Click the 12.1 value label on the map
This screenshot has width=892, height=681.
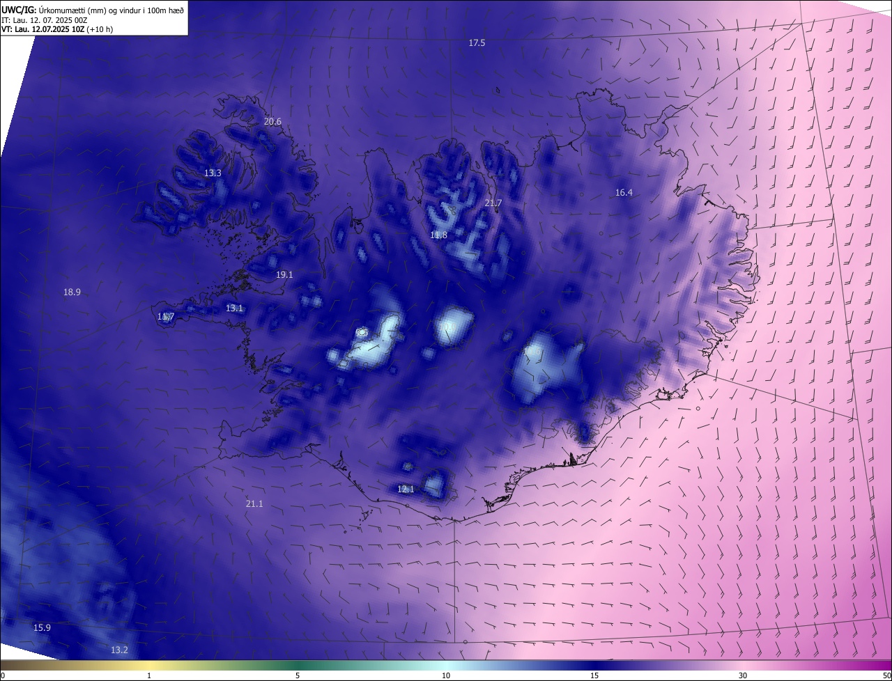click(x=406, y=490)
